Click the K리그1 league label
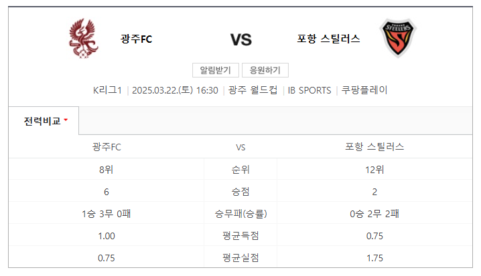 point(107,90)
